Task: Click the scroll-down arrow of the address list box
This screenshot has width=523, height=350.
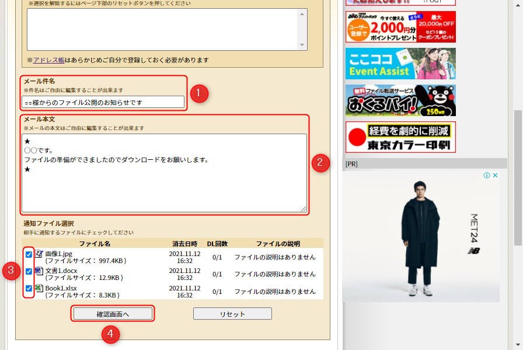Action: (302, 45)
